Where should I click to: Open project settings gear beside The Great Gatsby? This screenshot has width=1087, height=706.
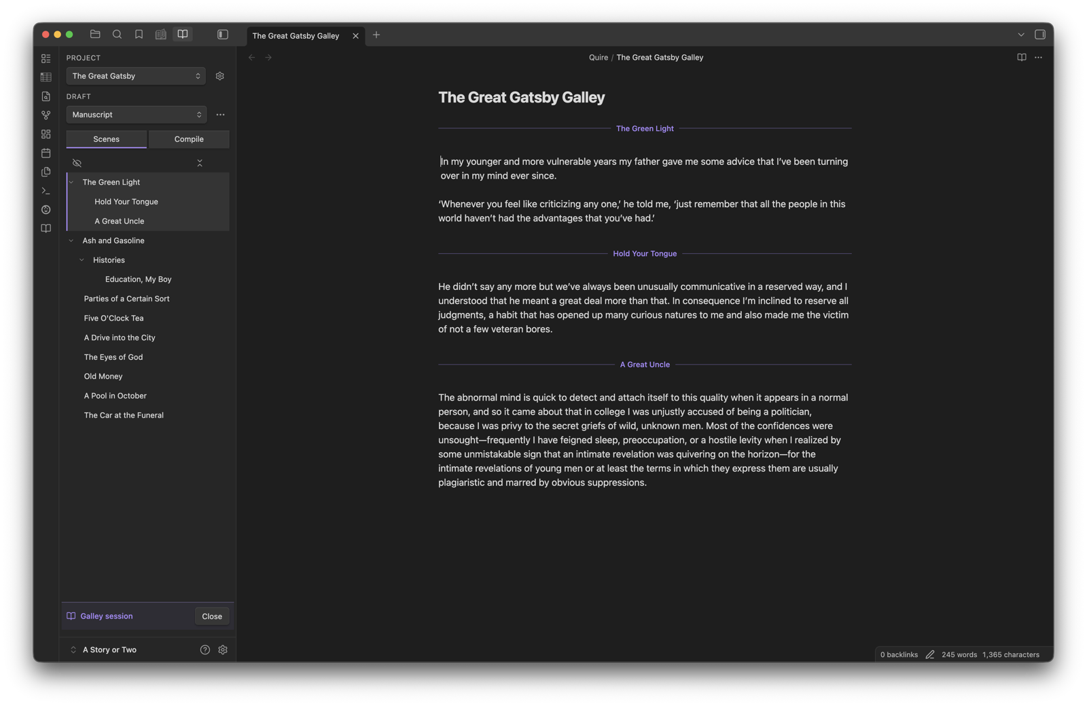(x=220, y=76)
